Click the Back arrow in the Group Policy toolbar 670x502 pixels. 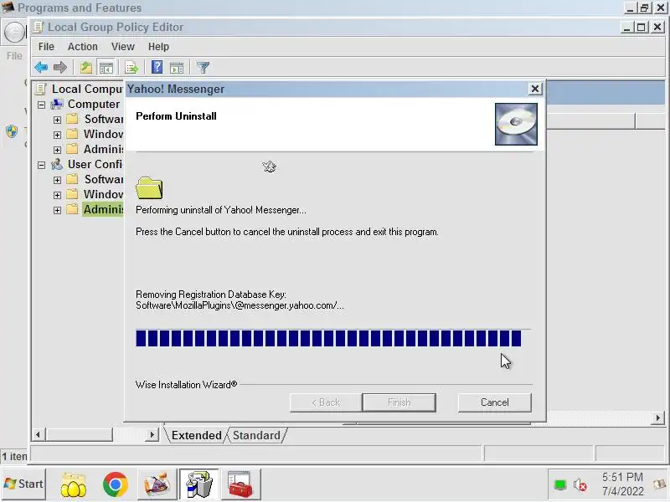(x=41, y=67)
